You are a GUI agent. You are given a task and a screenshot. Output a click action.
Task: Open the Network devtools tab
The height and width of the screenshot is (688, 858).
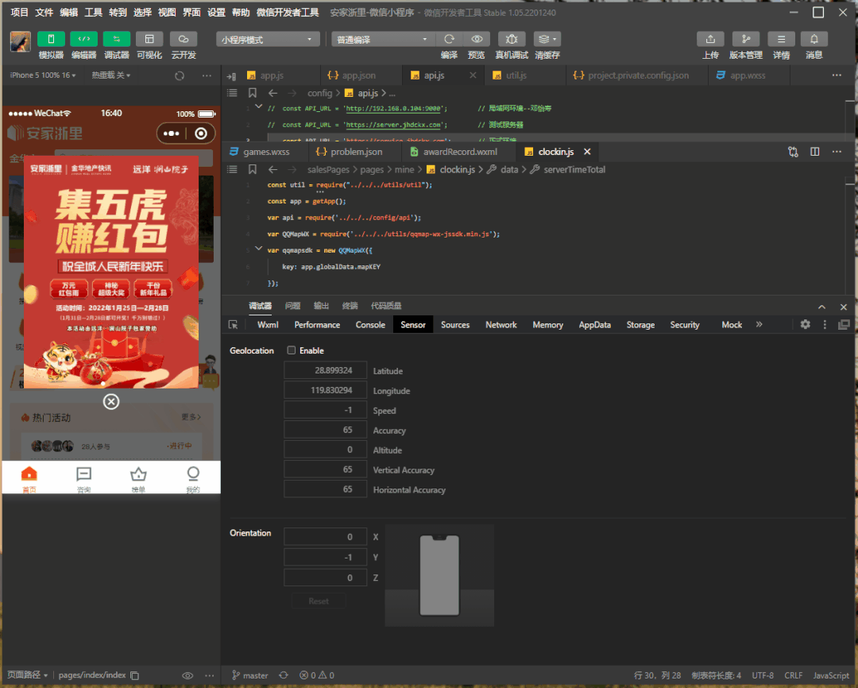(x=501, y=325)
